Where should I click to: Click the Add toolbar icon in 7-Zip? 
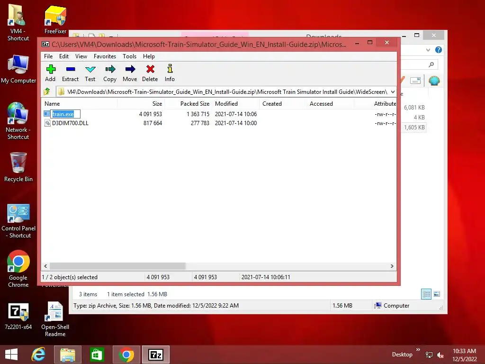[50, 69]
